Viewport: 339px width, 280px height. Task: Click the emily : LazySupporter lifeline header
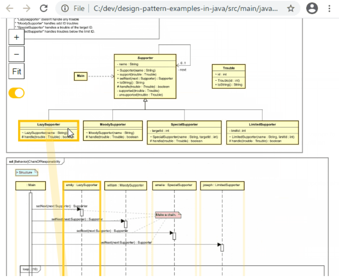point(82,185)
